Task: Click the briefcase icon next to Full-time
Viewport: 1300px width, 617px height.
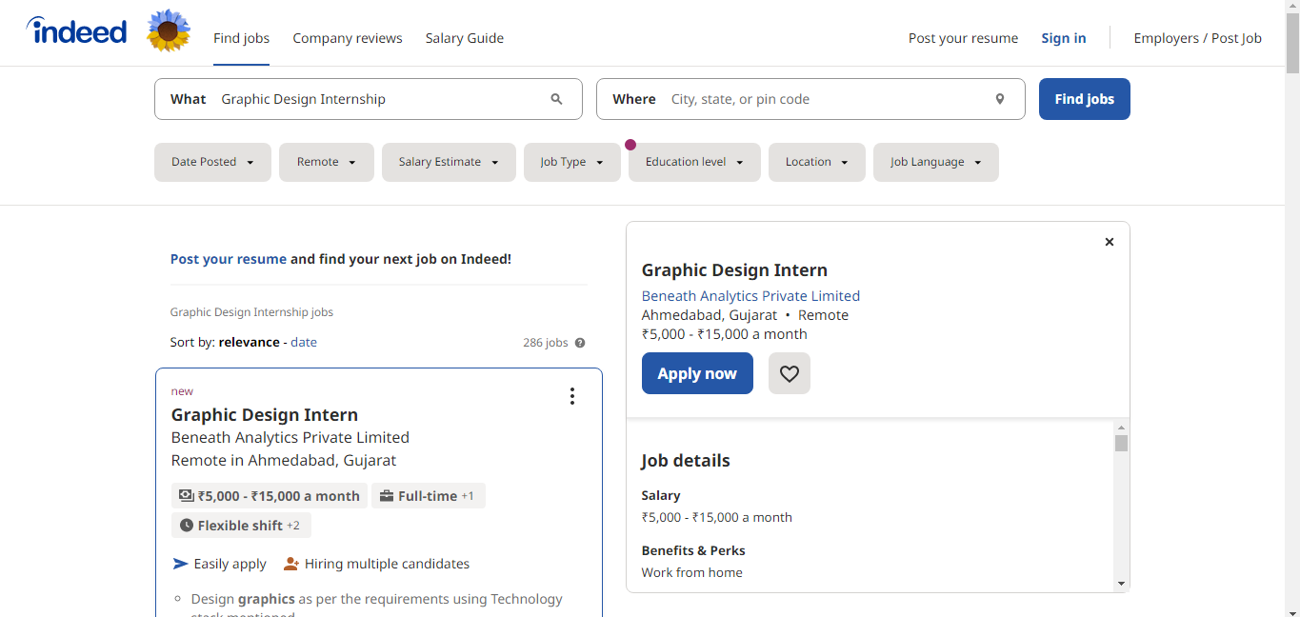Action: [387, 496]
